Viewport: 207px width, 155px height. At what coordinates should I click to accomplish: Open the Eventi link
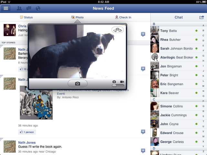pos(61,94)
